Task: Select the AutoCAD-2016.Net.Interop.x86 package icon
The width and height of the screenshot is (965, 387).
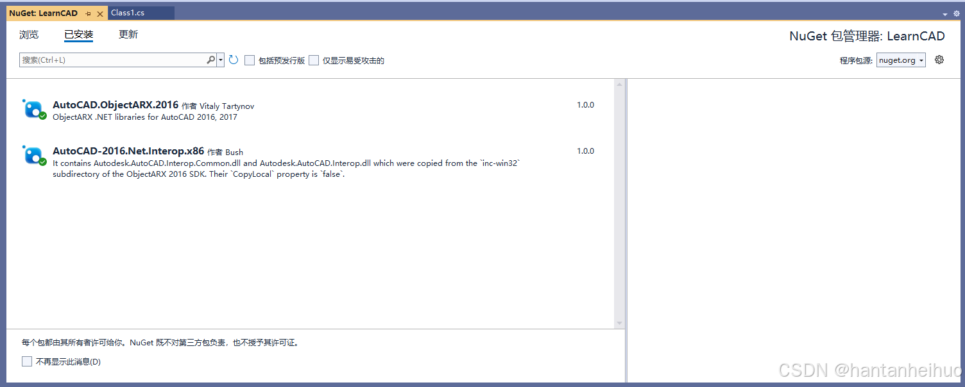Action: tap(34, 156)
